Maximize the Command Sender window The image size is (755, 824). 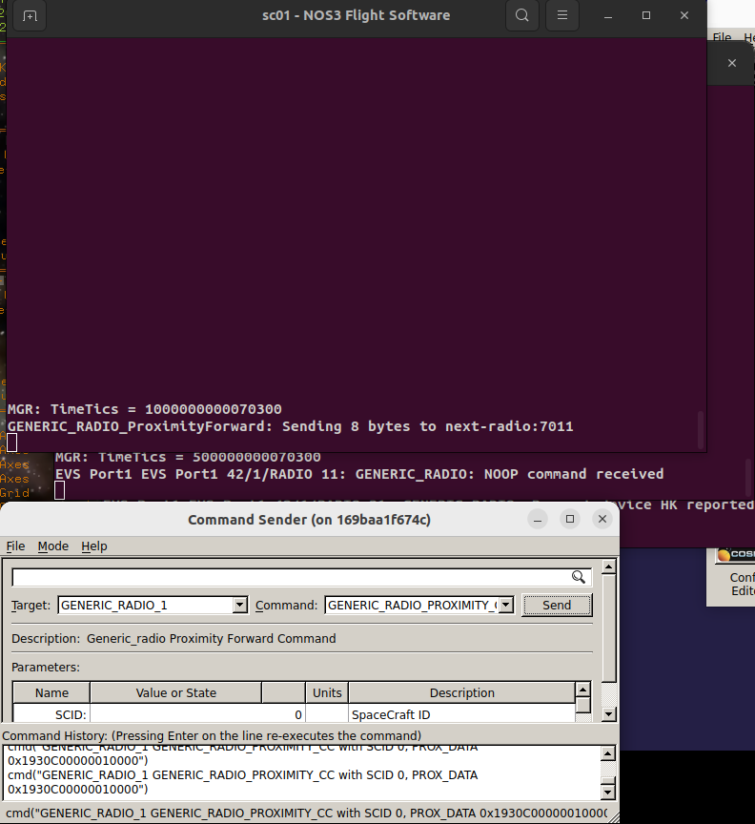coord(570,519)
